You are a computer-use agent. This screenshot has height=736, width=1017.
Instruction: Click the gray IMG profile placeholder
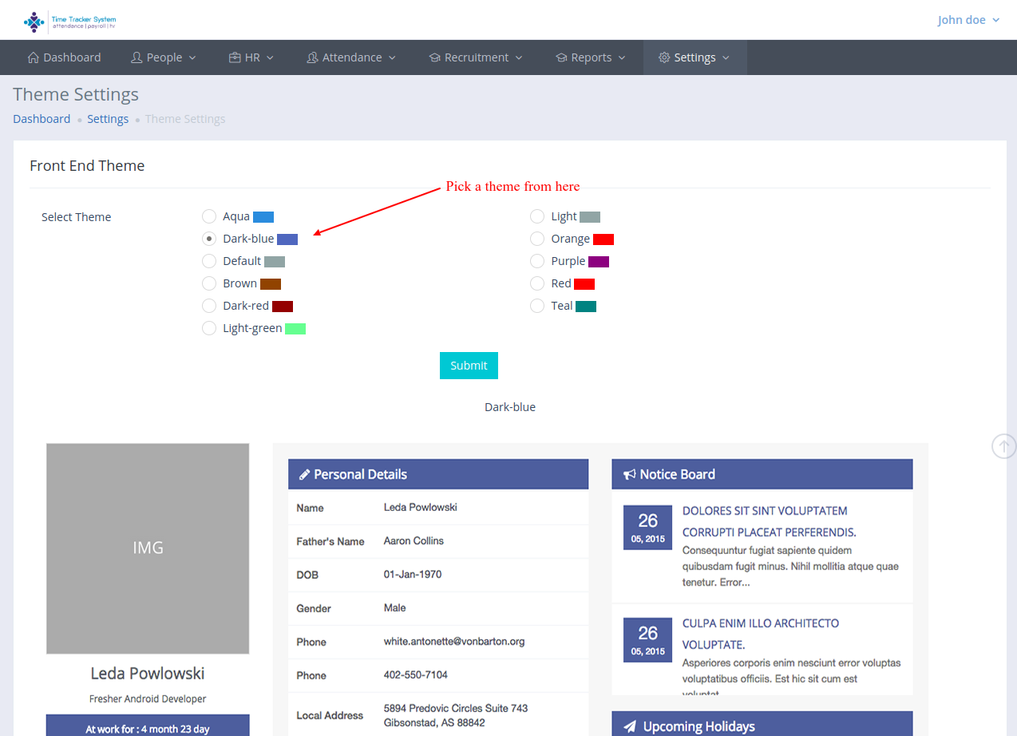(148, 548)
